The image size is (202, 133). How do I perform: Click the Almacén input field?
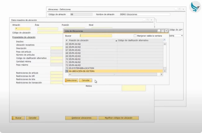pos(23,29)
